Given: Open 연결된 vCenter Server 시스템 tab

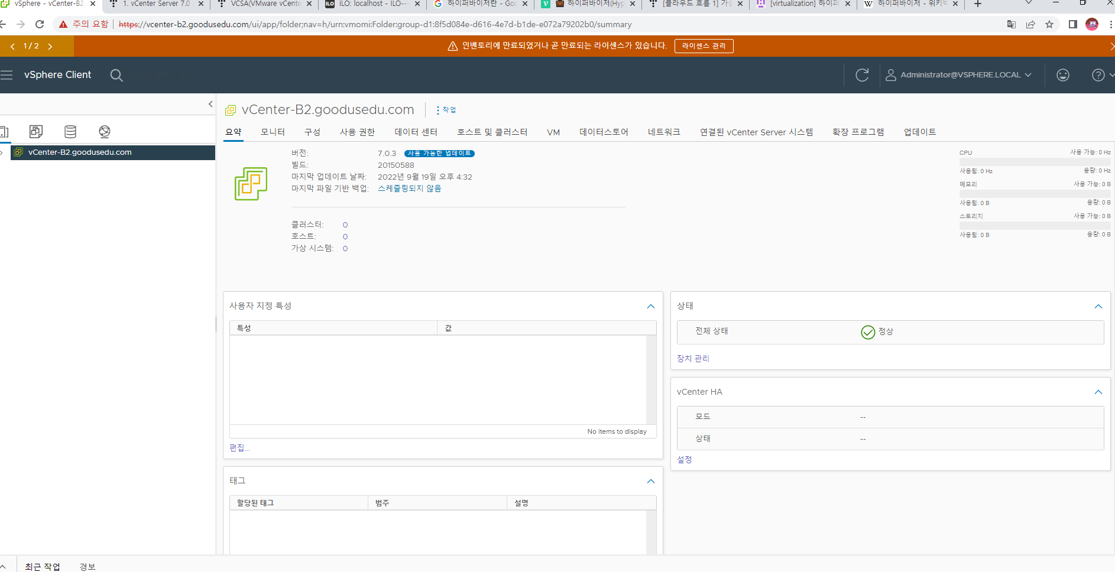Looking at the screenshot, I should tap(756, 132).
